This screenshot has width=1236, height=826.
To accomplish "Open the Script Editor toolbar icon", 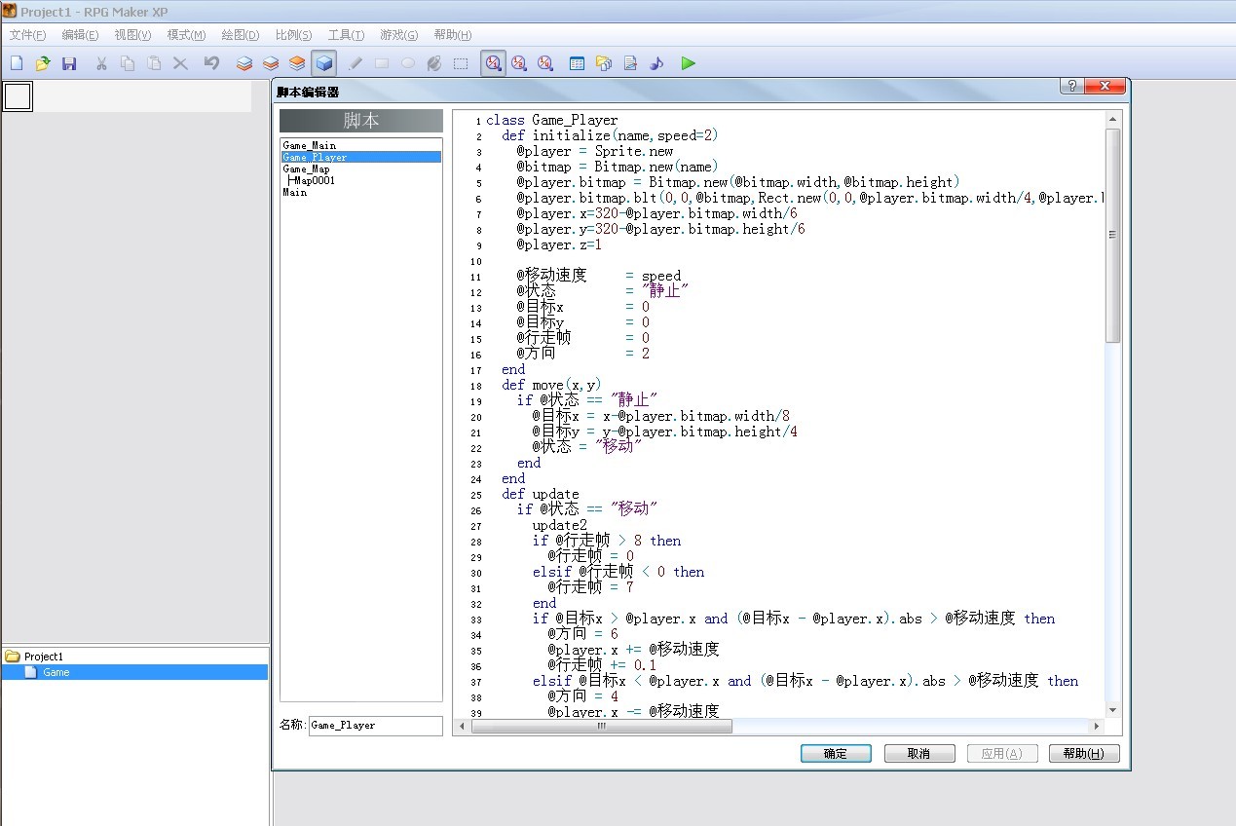I will pos(630,63).
